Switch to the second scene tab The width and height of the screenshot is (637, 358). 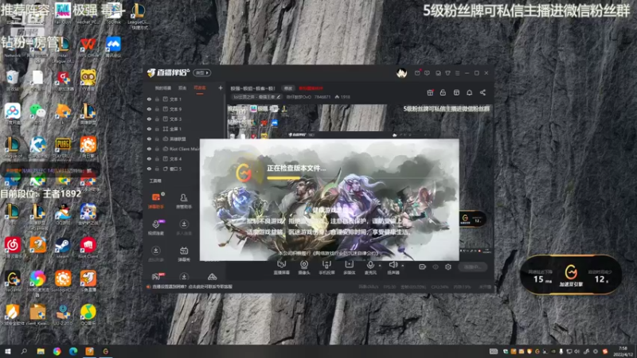click(182, 88)
